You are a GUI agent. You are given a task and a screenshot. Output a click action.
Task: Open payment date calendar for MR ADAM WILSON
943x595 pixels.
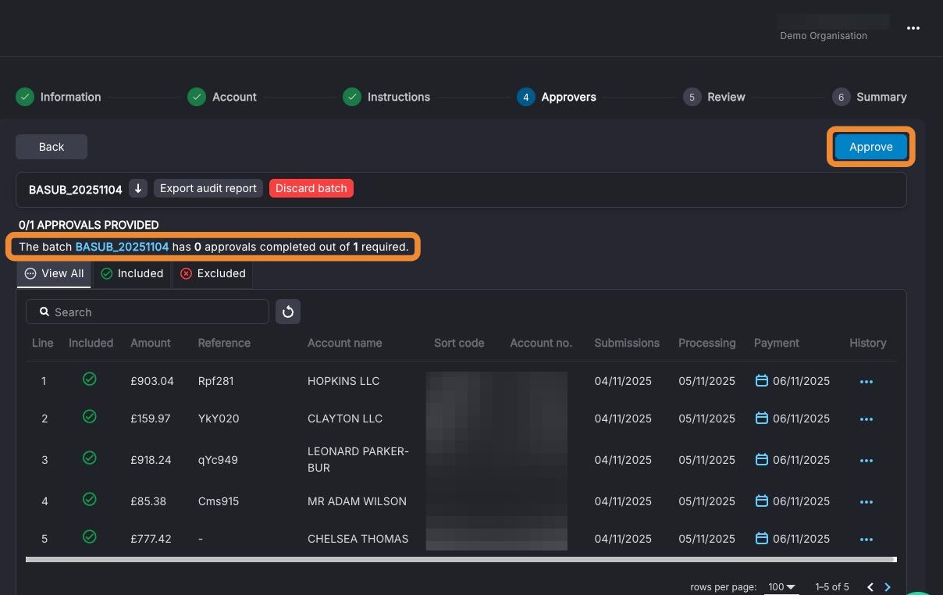tap(762, 501)
